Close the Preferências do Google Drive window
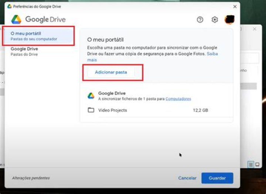This screenshot has height=194, width=266. tap(235, 7)
